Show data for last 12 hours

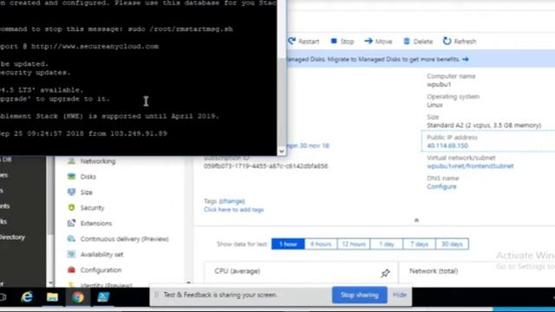pos(354,244)
